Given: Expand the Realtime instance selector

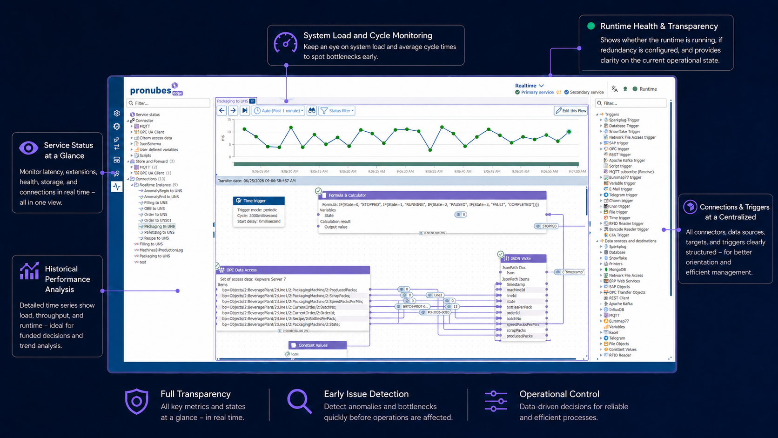Looking at the screenshot, I should pyautogui.click(x=530, y=86).
